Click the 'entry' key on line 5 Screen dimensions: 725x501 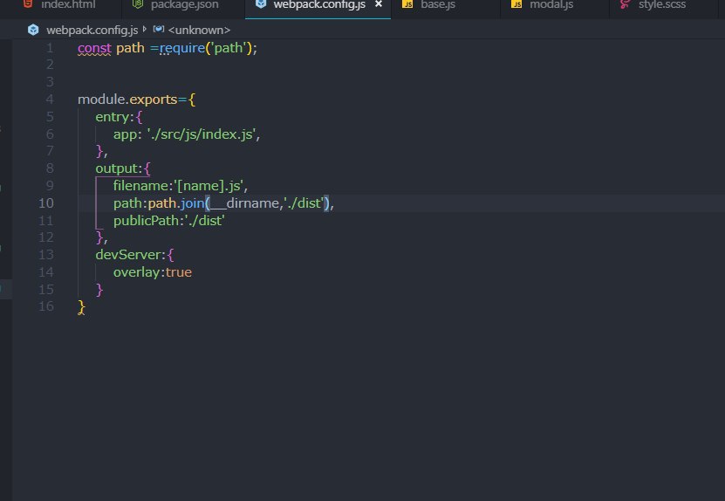[x=113, y=117]
